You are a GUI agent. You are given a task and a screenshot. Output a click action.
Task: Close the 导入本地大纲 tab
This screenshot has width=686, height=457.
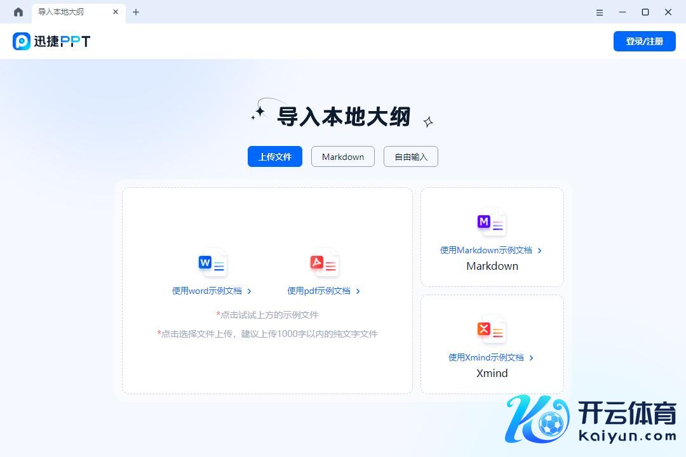tap(116, 12)
